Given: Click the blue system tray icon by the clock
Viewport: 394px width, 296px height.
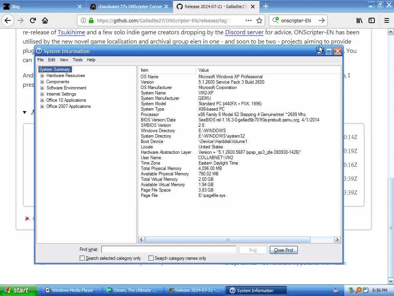Looking at the screenshot, I should point(366,290).
